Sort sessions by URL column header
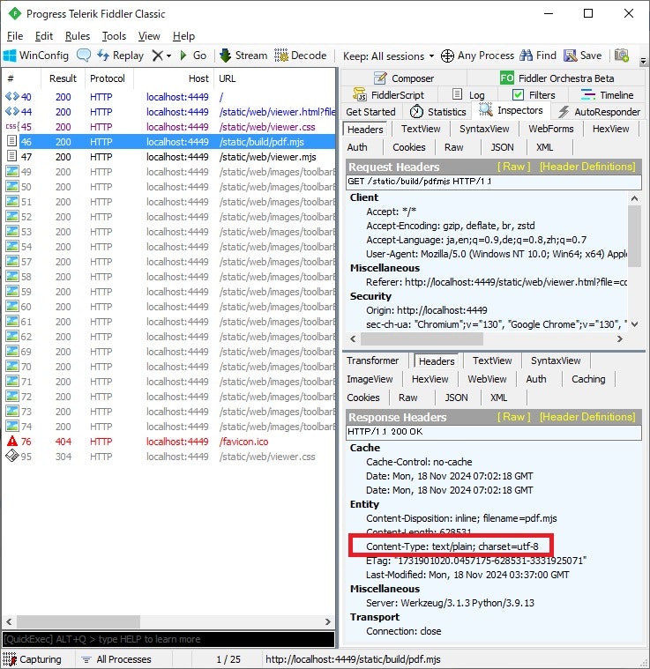 point(274,78)
